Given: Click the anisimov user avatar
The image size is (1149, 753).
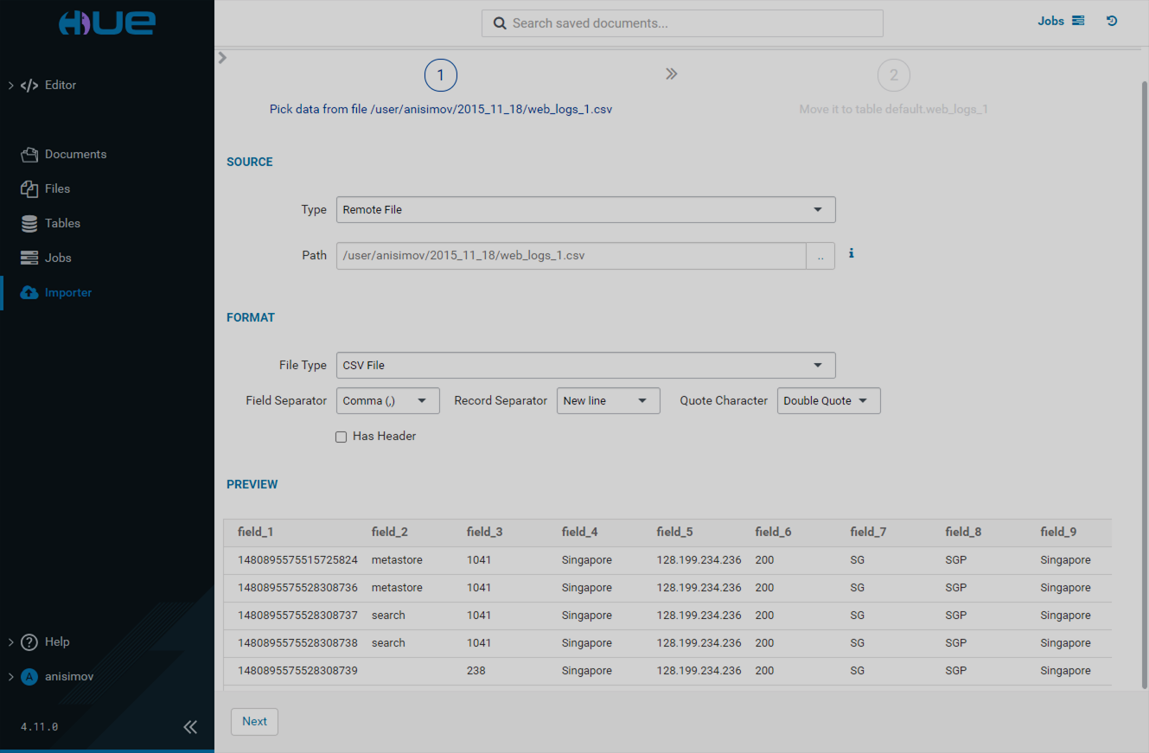Looking at the screenshot, I should point(29,676).
